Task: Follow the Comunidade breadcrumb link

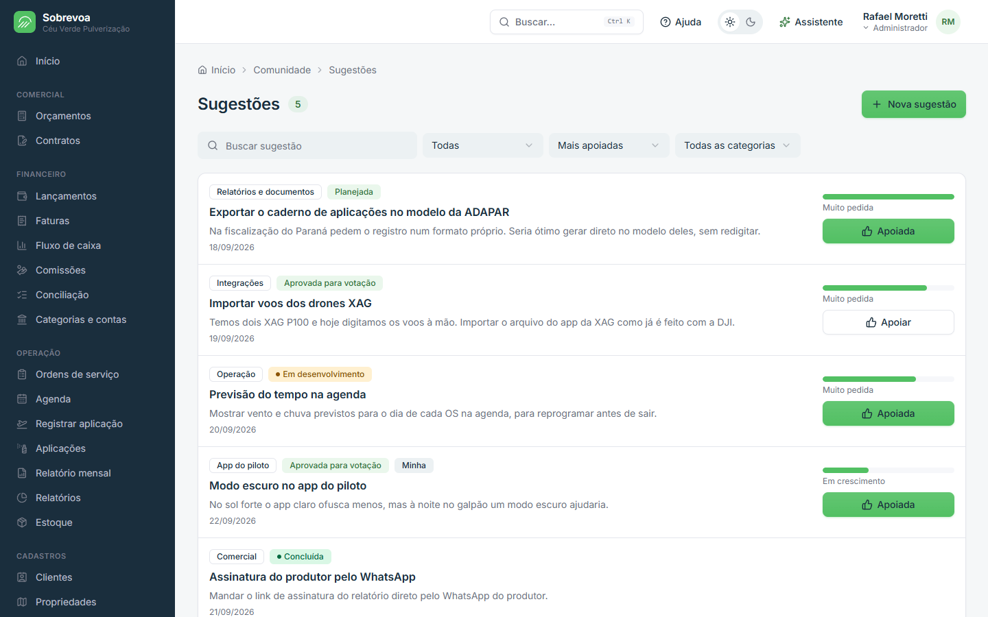Action: pyautogui.click(x=282, y=70)
